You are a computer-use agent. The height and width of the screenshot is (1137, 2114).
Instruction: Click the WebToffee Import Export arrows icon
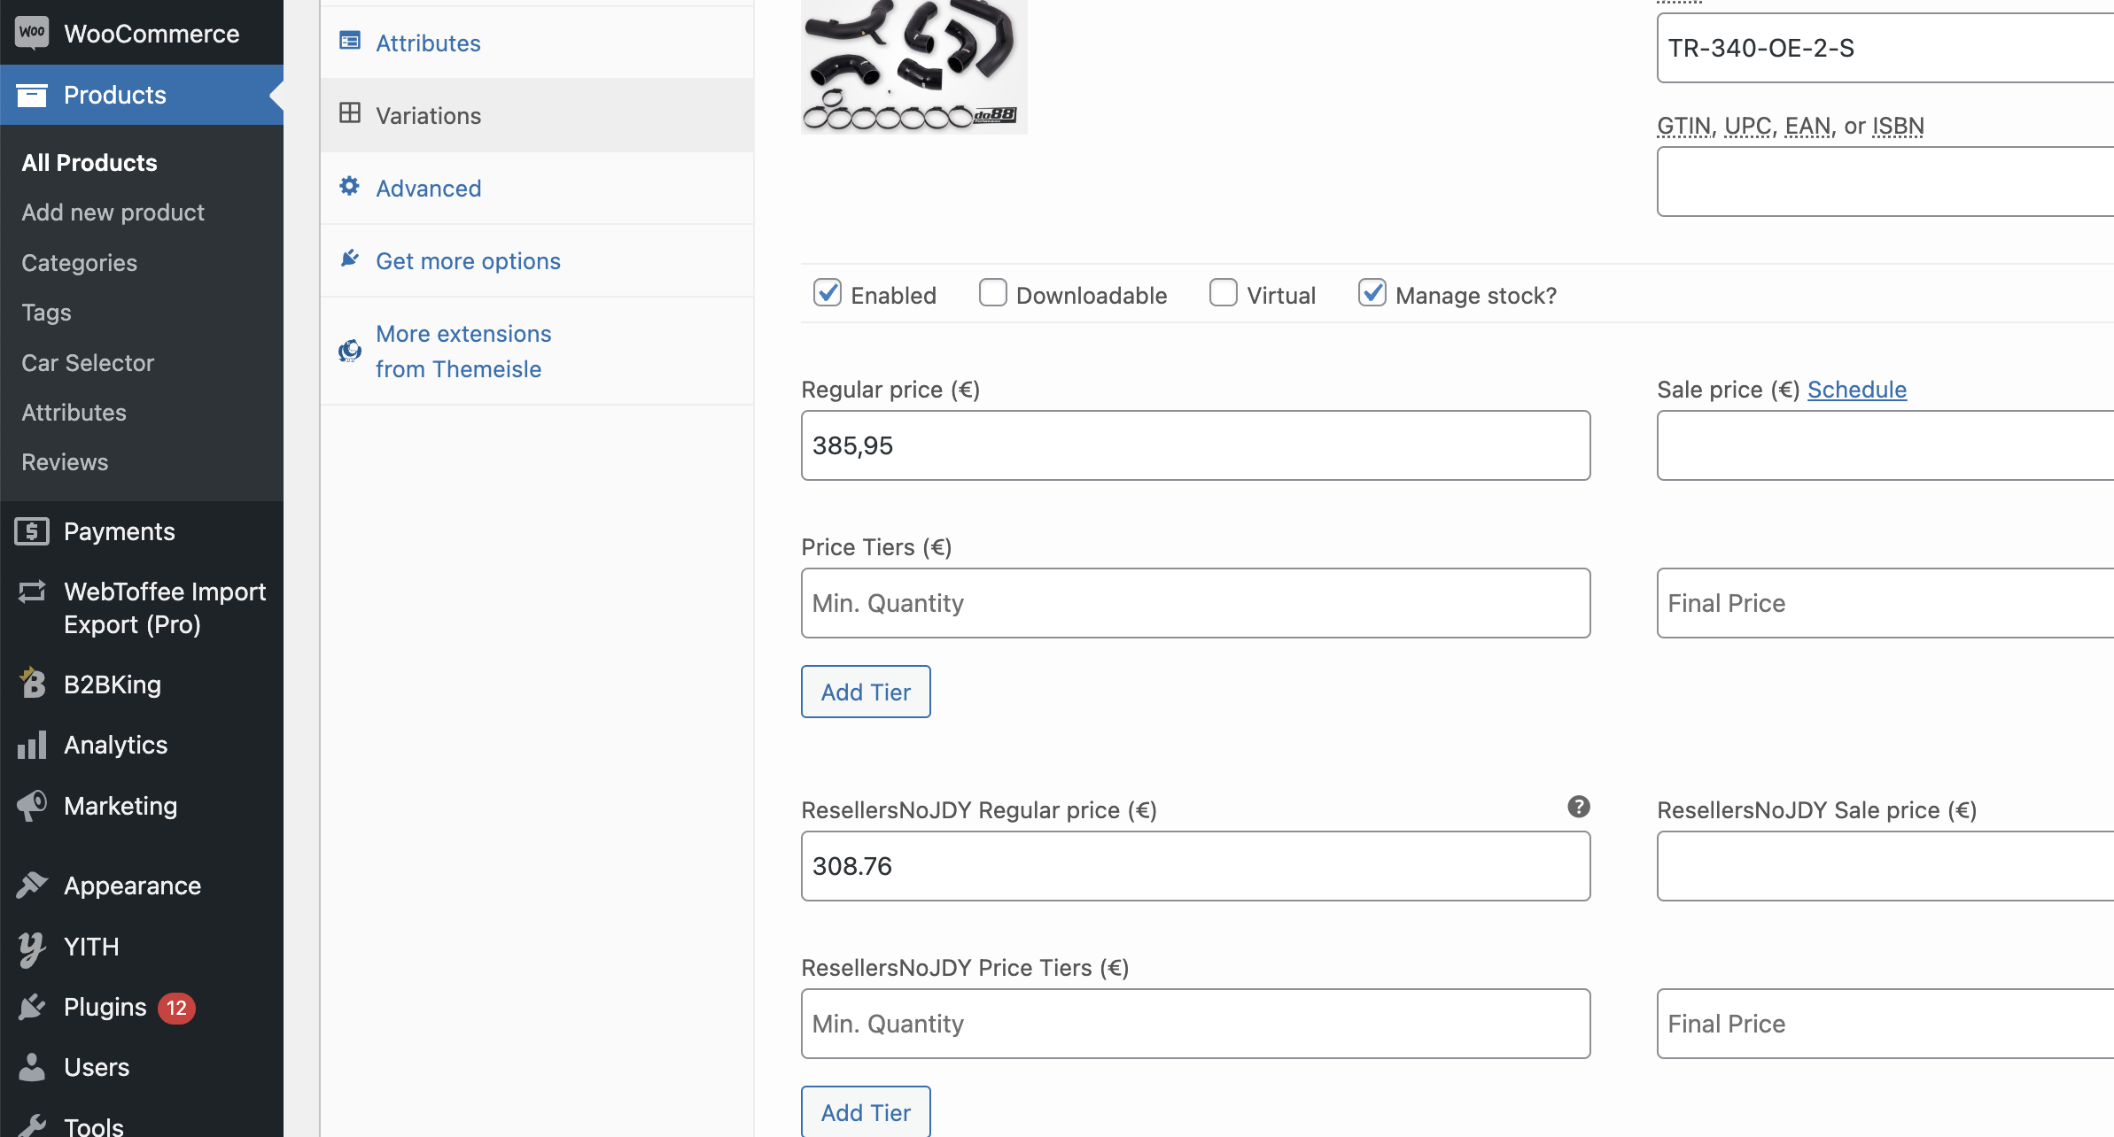coord(32,592)
